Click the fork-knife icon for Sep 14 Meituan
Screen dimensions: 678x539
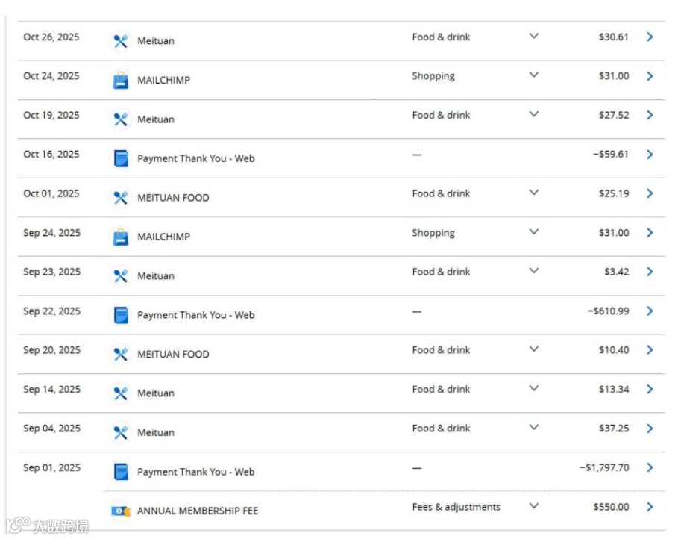(x=121, y=393)
